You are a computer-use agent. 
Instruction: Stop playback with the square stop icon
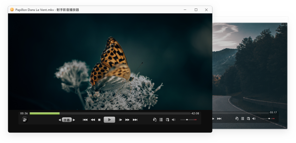(x=99, y=120)
